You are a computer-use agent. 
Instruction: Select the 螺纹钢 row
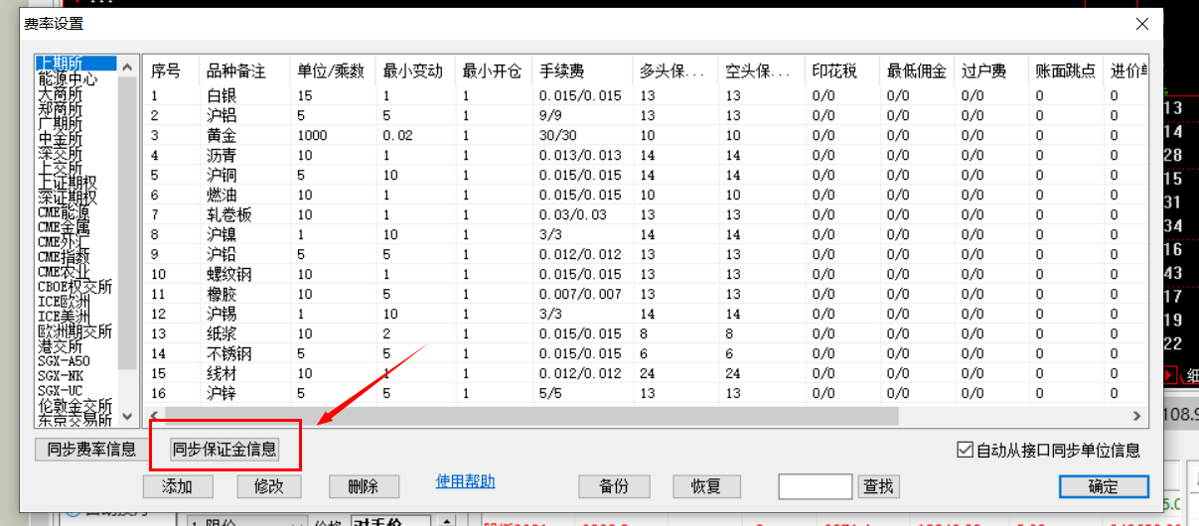pos(646,274)
